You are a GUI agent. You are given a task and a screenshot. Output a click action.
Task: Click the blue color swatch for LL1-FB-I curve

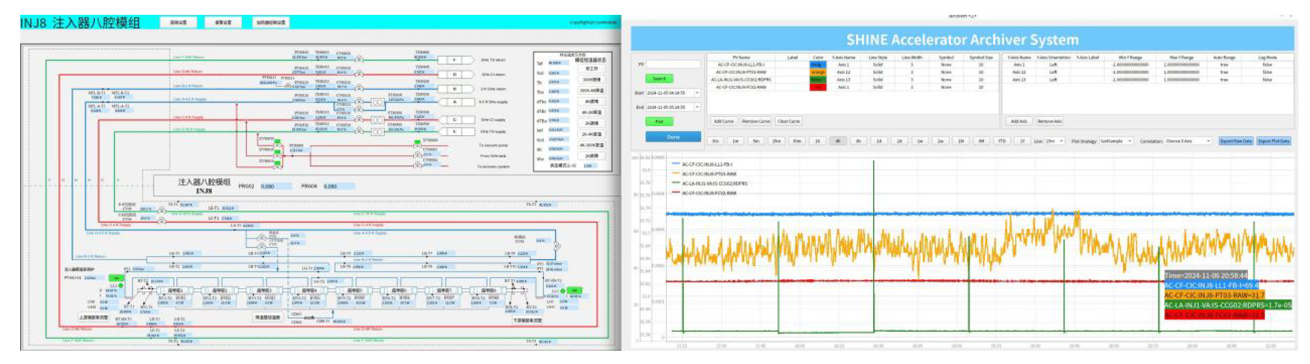(817, 65)
